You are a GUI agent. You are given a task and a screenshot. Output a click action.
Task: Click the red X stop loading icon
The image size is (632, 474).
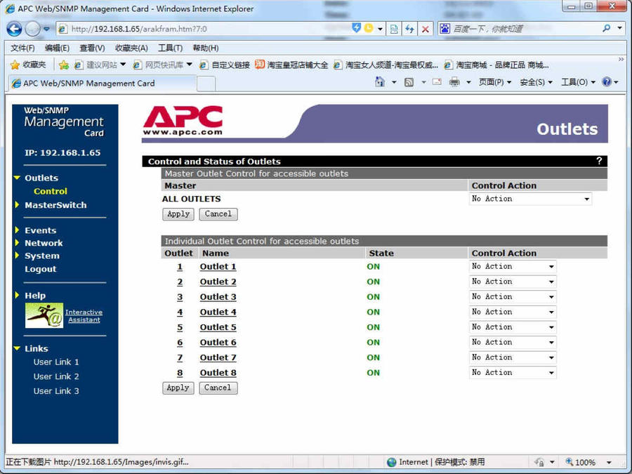425,29
